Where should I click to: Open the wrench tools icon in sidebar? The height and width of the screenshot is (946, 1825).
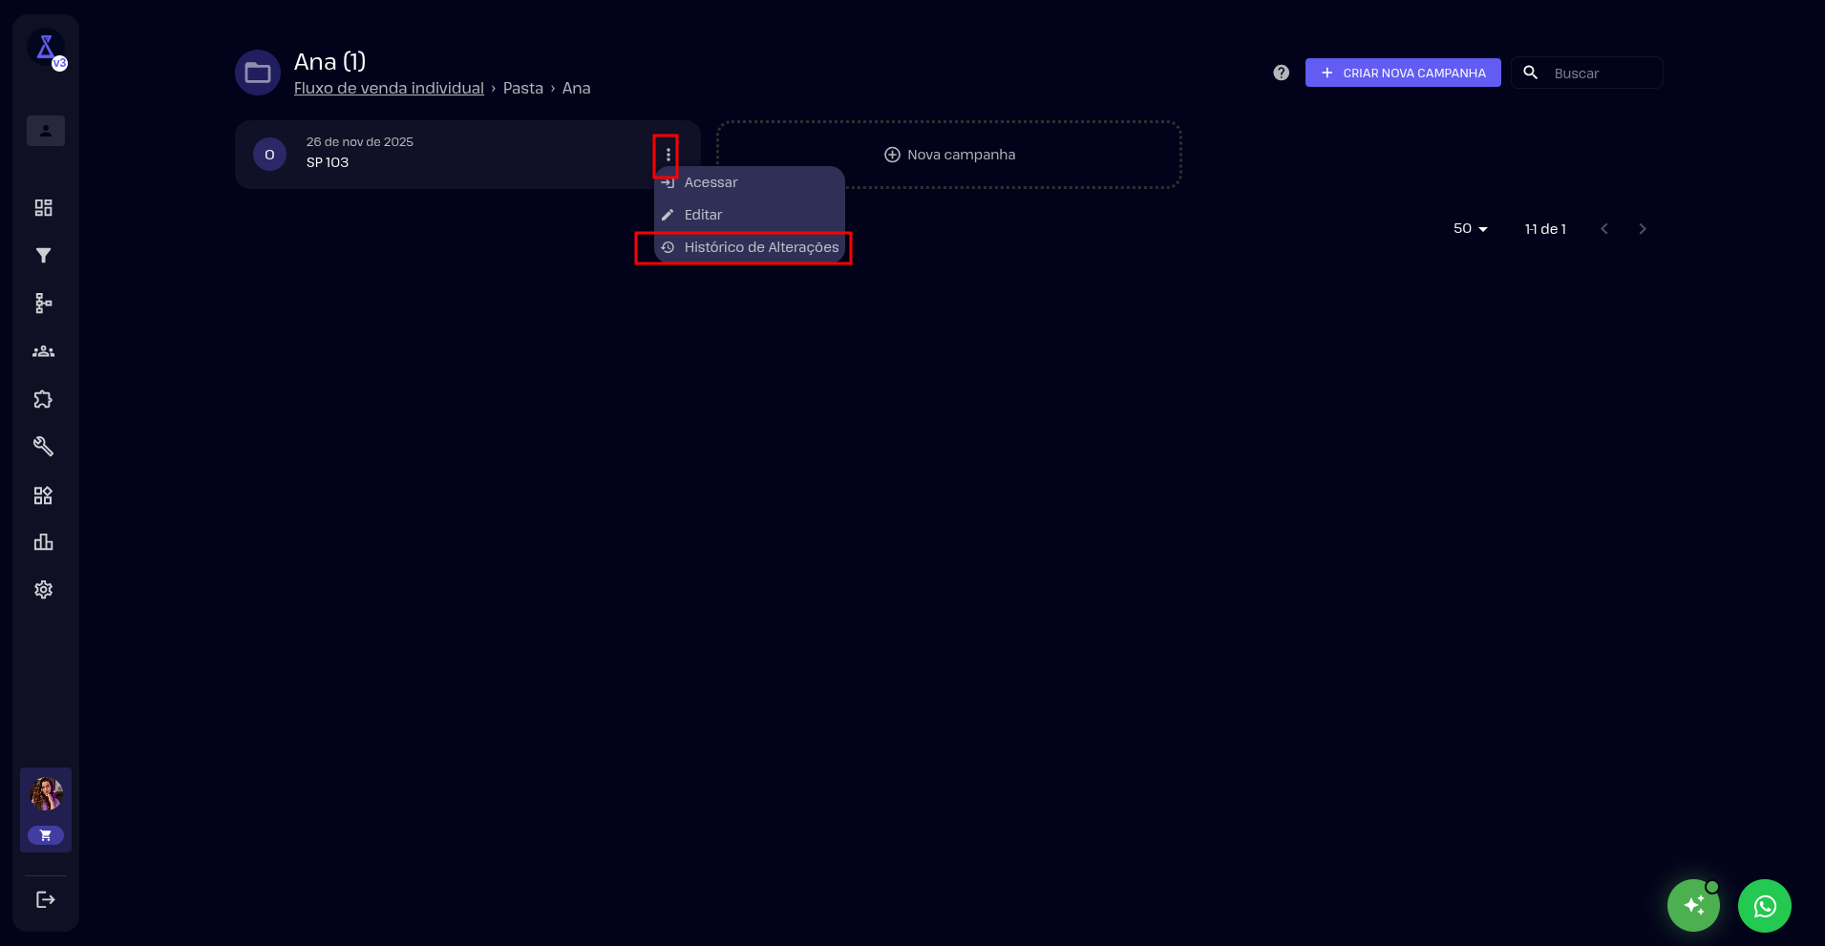tap(44, 447)
